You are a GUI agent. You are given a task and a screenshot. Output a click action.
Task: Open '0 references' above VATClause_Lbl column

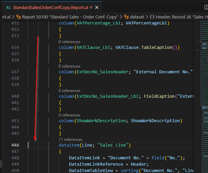69,42
